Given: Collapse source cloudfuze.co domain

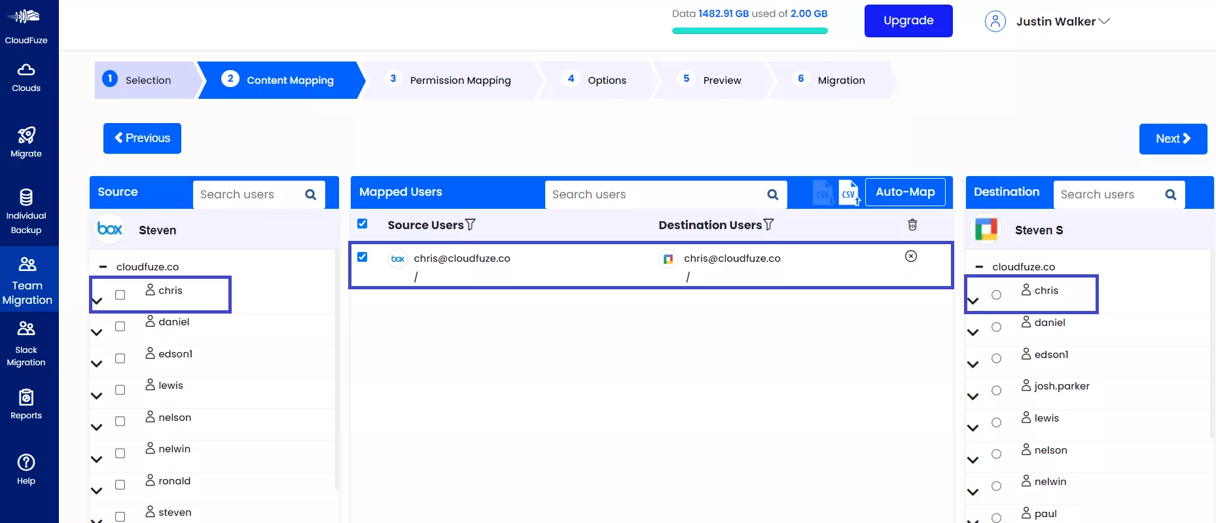Looking at the screenshot, I should (103, 267).
